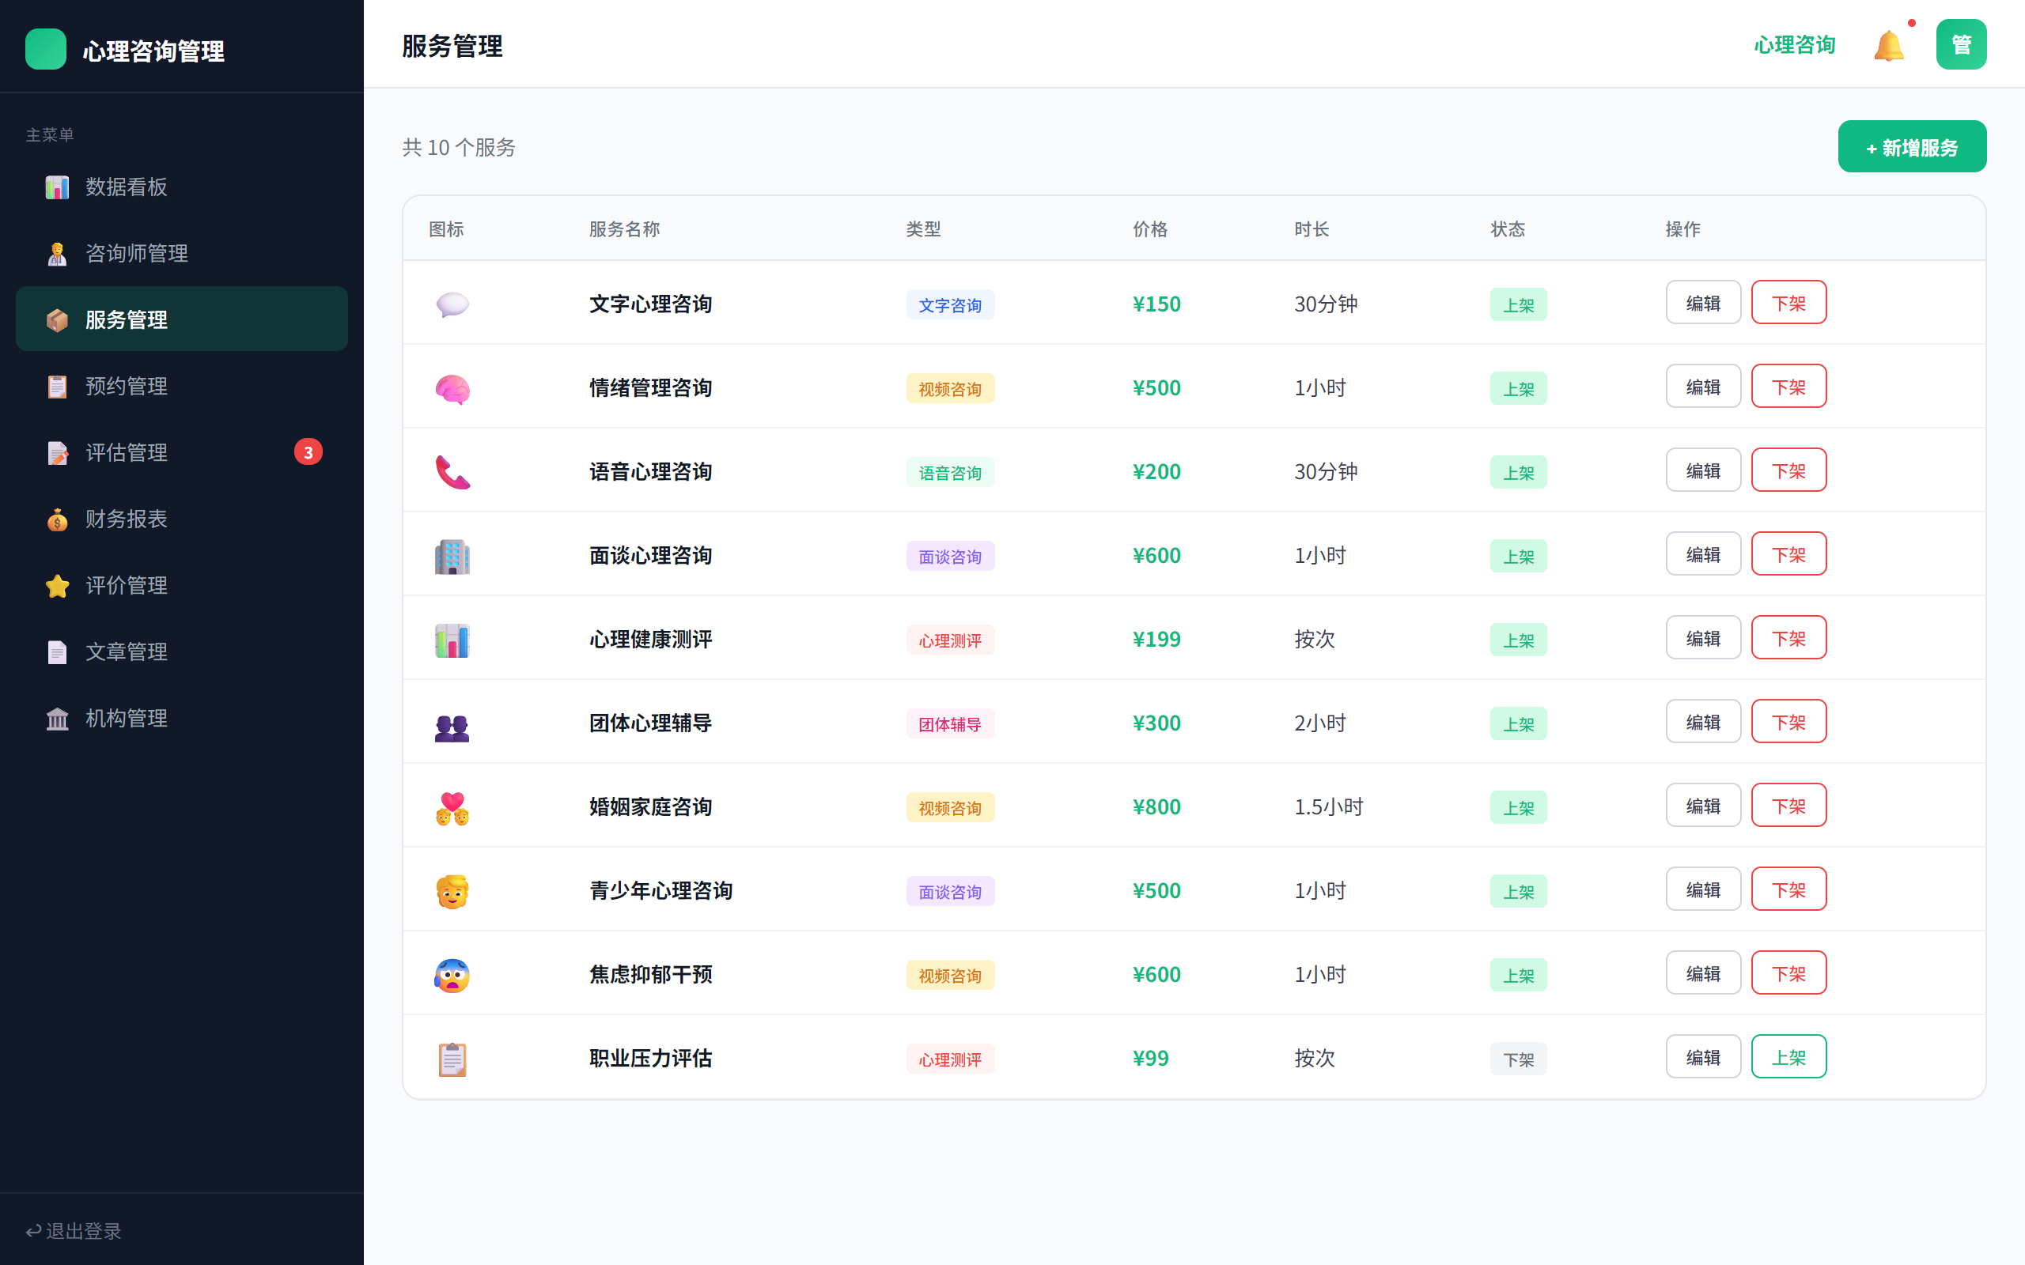The image size is (2025, 1265).
Task: Click the star icon beside 评价管理
Action: point(57,586)
